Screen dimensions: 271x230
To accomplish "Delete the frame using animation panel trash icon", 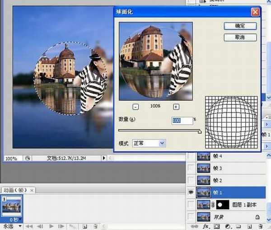I will (x=95, y=226).
